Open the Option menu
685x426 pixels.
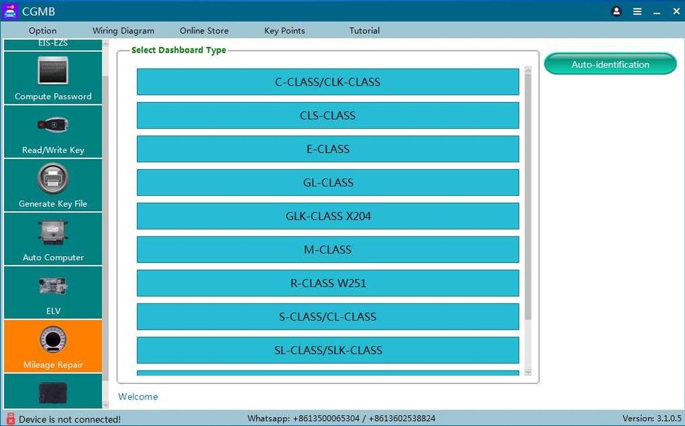point(42,31)
